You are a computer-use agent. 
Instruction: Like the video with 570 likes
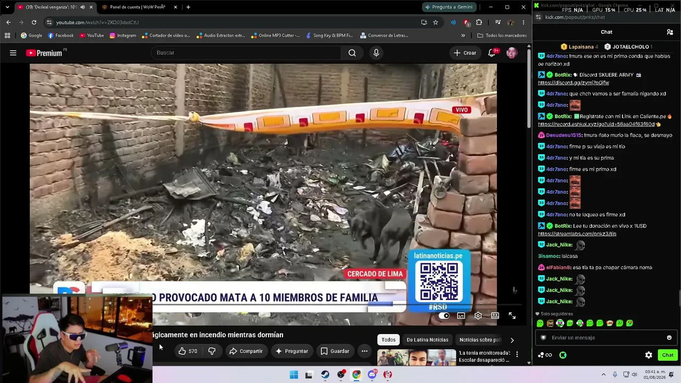click(187, 351)
